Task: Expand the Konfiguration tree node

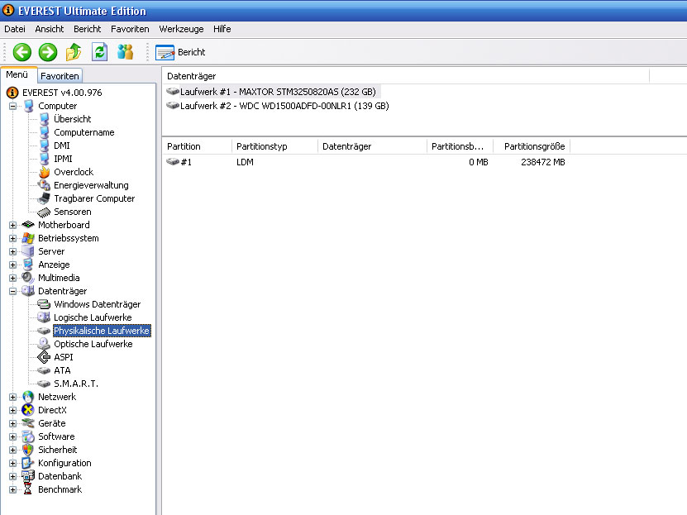Action: click(x=12, y=463)
